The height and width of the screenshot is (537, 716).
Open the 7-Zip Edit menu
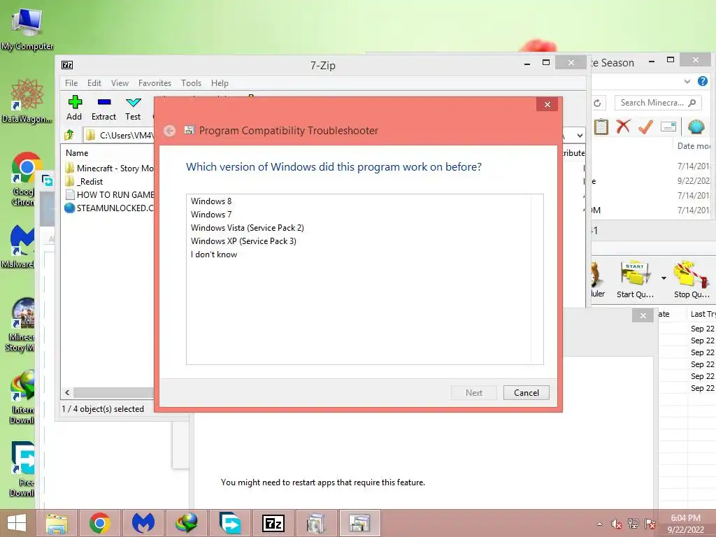tap(94, 83)
